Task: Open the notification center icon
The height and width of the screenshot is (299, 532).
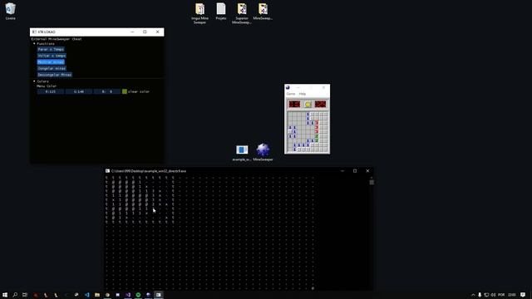Action: [523, 295]
